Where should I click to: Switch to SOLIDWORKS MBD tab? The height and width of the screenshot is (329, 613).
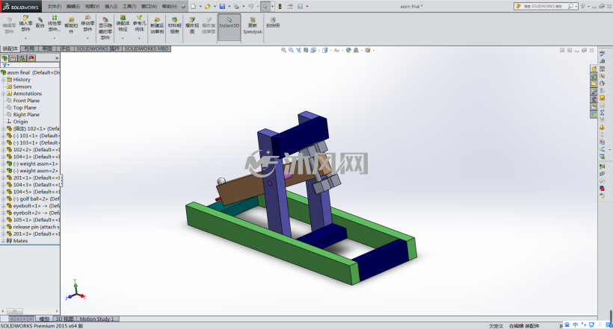pyautogui.click(x=147, y=48)
